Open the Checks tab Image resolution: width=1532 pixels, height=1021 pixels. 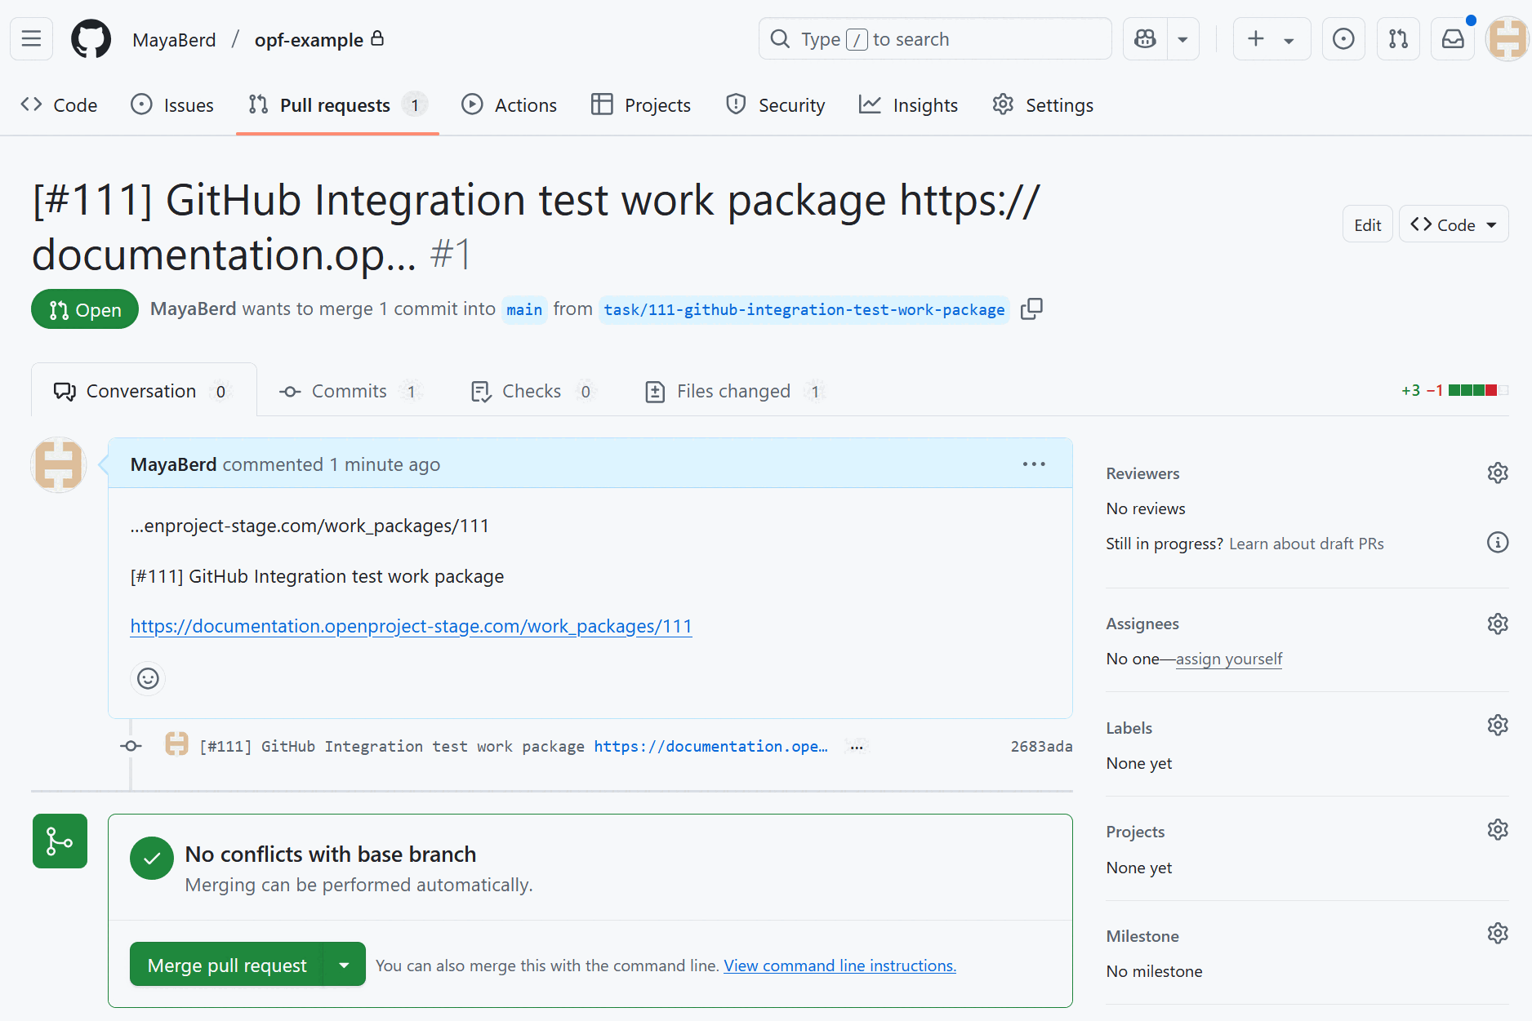pos(531,391)
